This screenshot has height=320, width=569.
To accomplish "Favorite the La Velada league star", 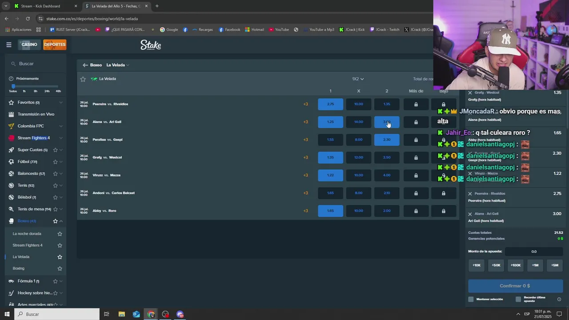I will 83,79.
